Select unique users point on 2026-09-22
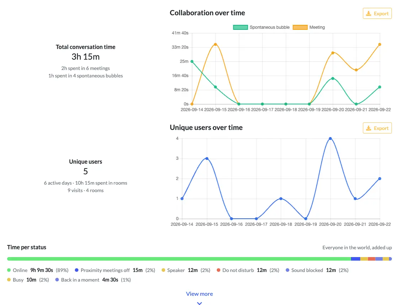 (380, 179)
